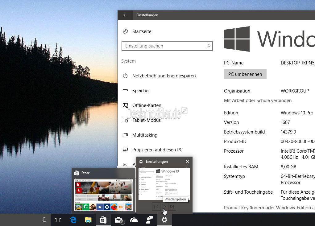Click the Einstellungen window thumbnail image
This screenshot has height=226, width=315.
(164, 184)
